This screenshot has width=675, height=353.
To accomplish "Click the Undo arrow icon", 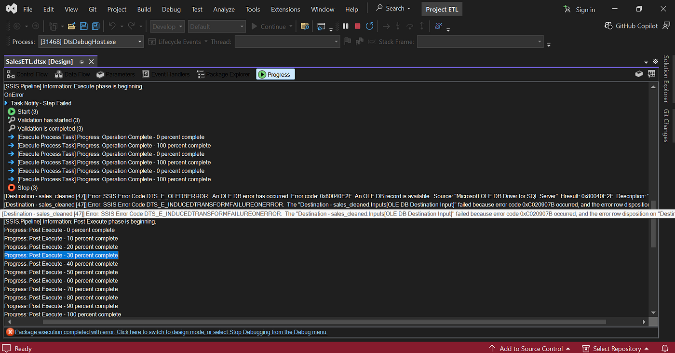I will (x=112, y=27).
